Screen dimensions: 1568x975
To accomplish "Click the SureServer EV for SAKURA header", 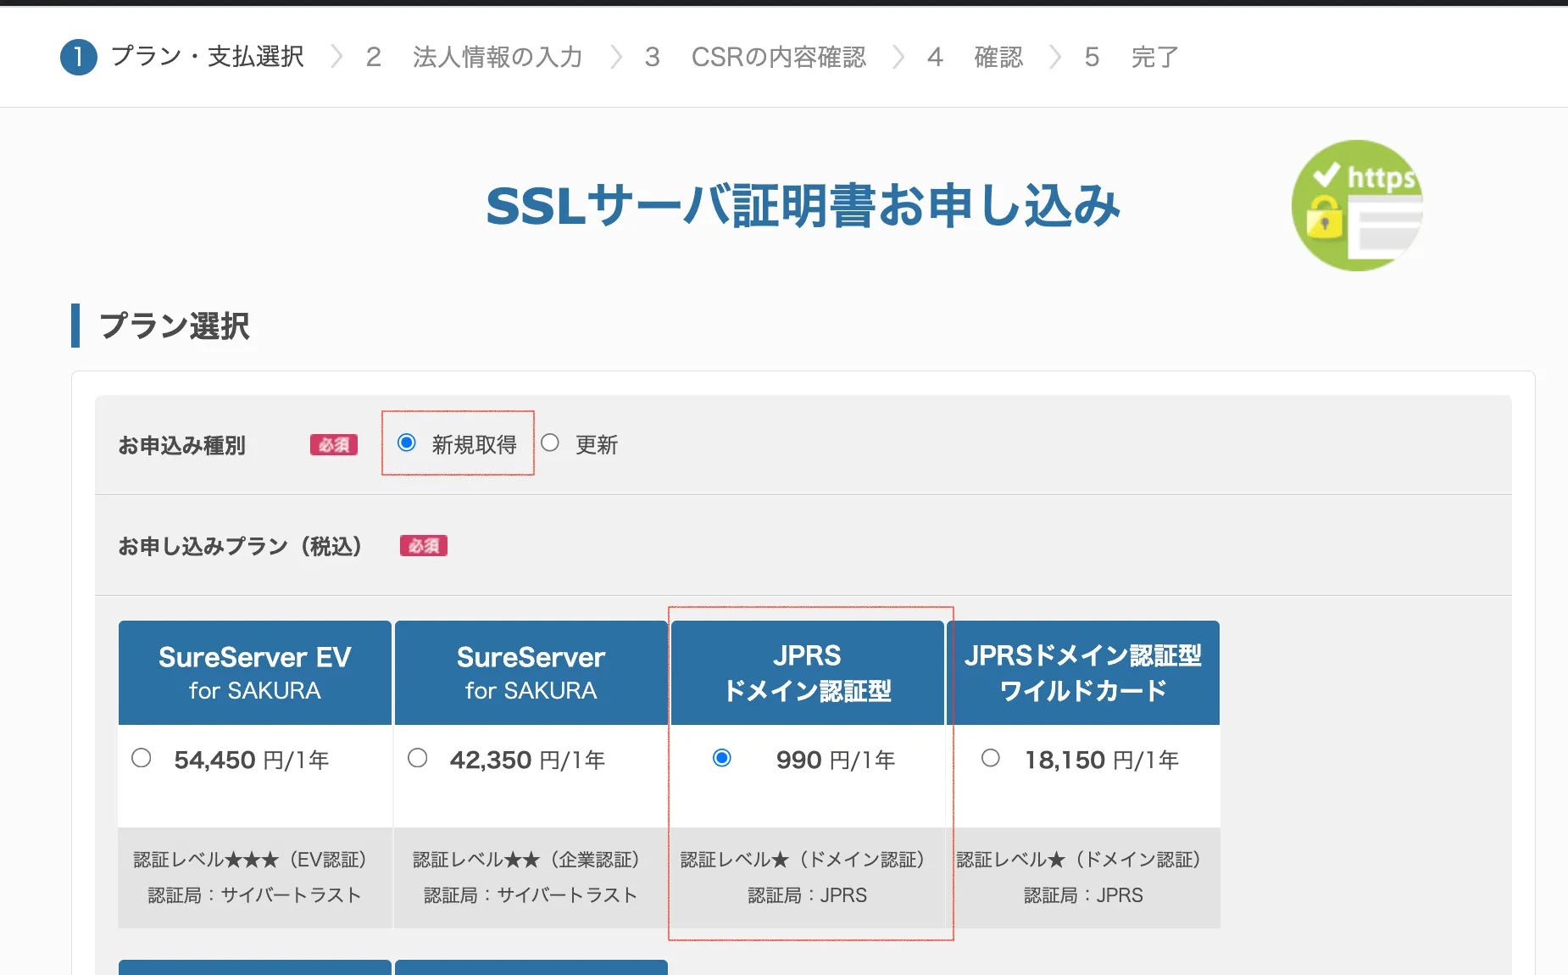I will (x=254, y=672).
